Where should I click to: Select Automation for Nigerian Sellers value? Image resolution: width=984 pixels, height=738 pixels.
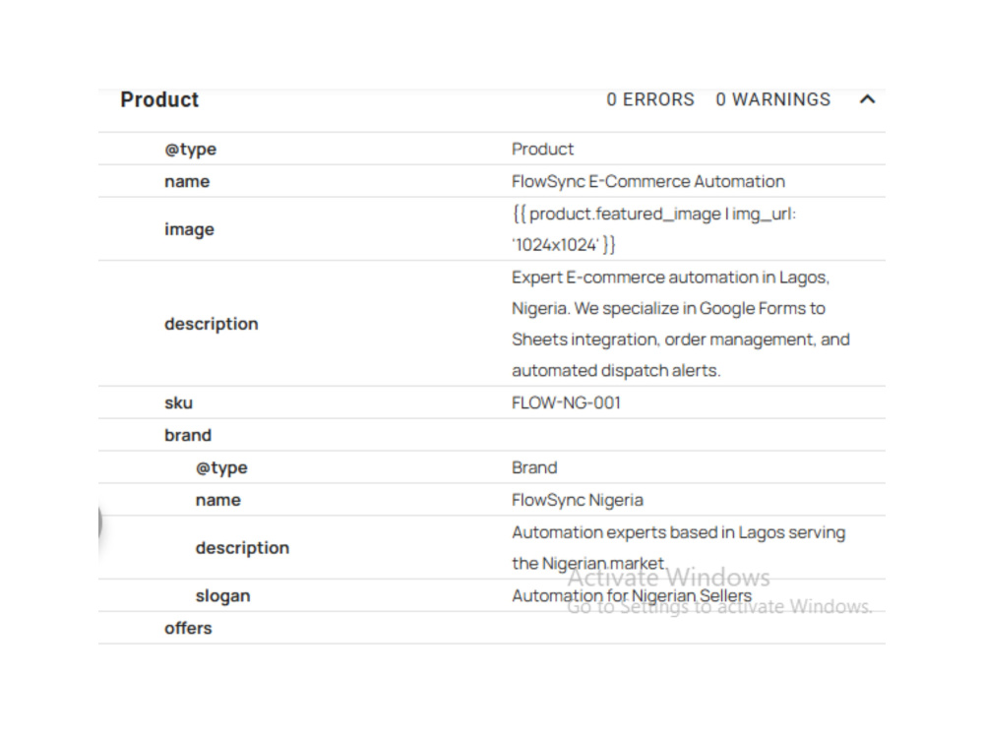[632, 595]
